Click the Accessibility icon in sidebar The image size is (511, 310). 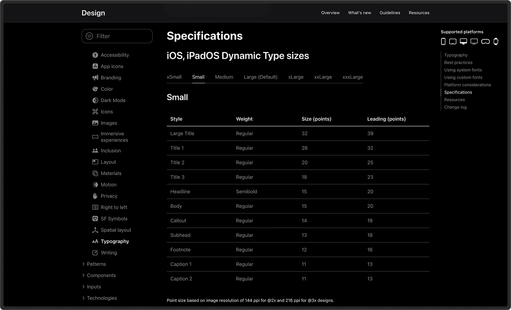[x=95, y=55]
